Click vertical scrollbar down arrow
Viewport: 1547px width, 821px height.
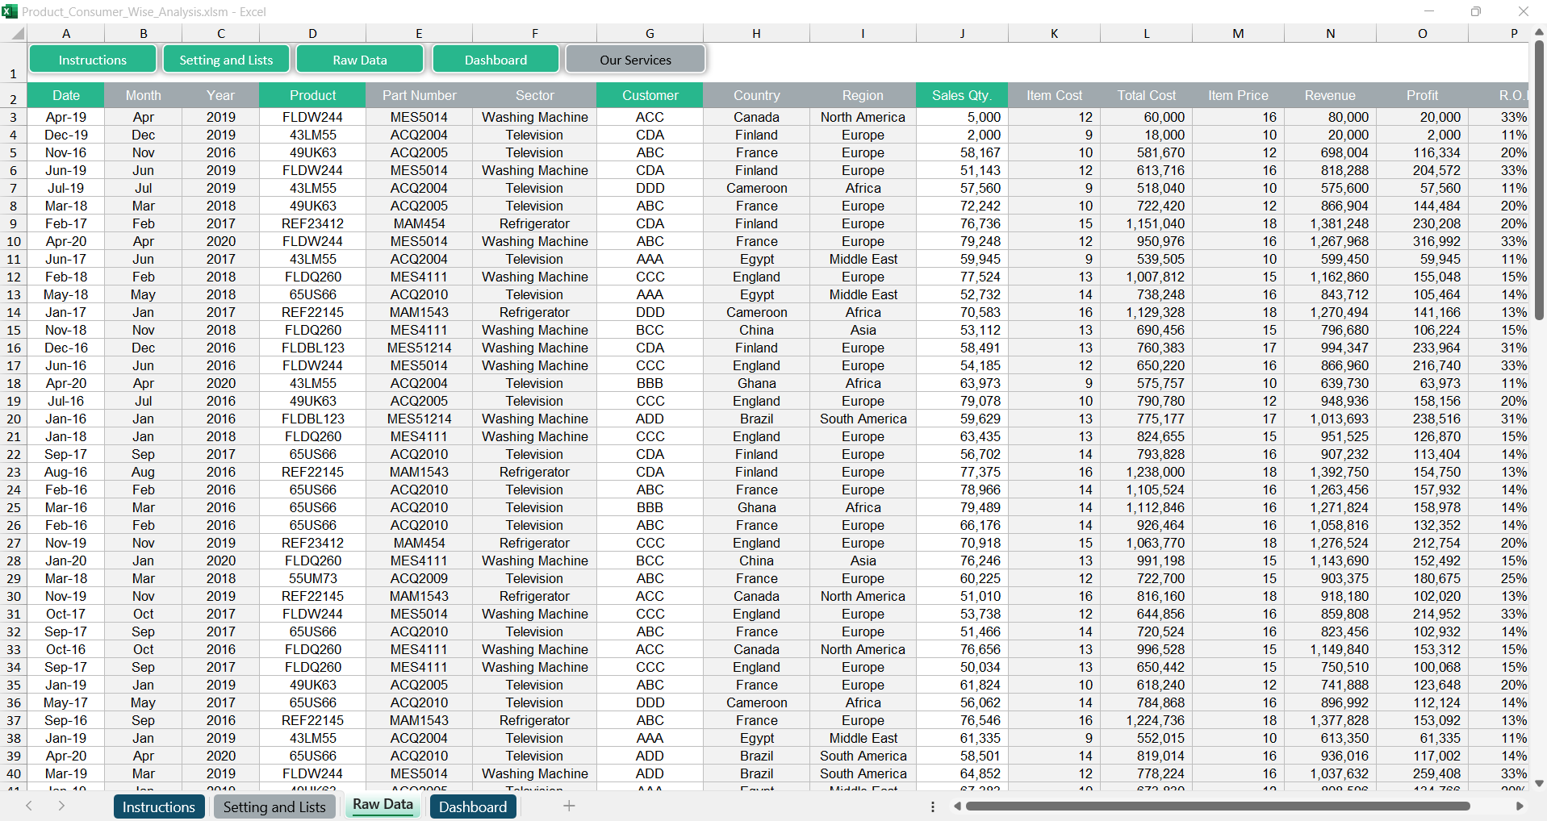coord(1539,783)
